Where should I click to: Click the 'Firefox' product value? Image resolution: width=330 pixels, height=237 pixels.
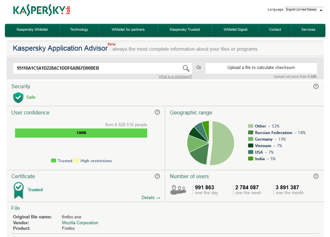[x=68, y=229]
